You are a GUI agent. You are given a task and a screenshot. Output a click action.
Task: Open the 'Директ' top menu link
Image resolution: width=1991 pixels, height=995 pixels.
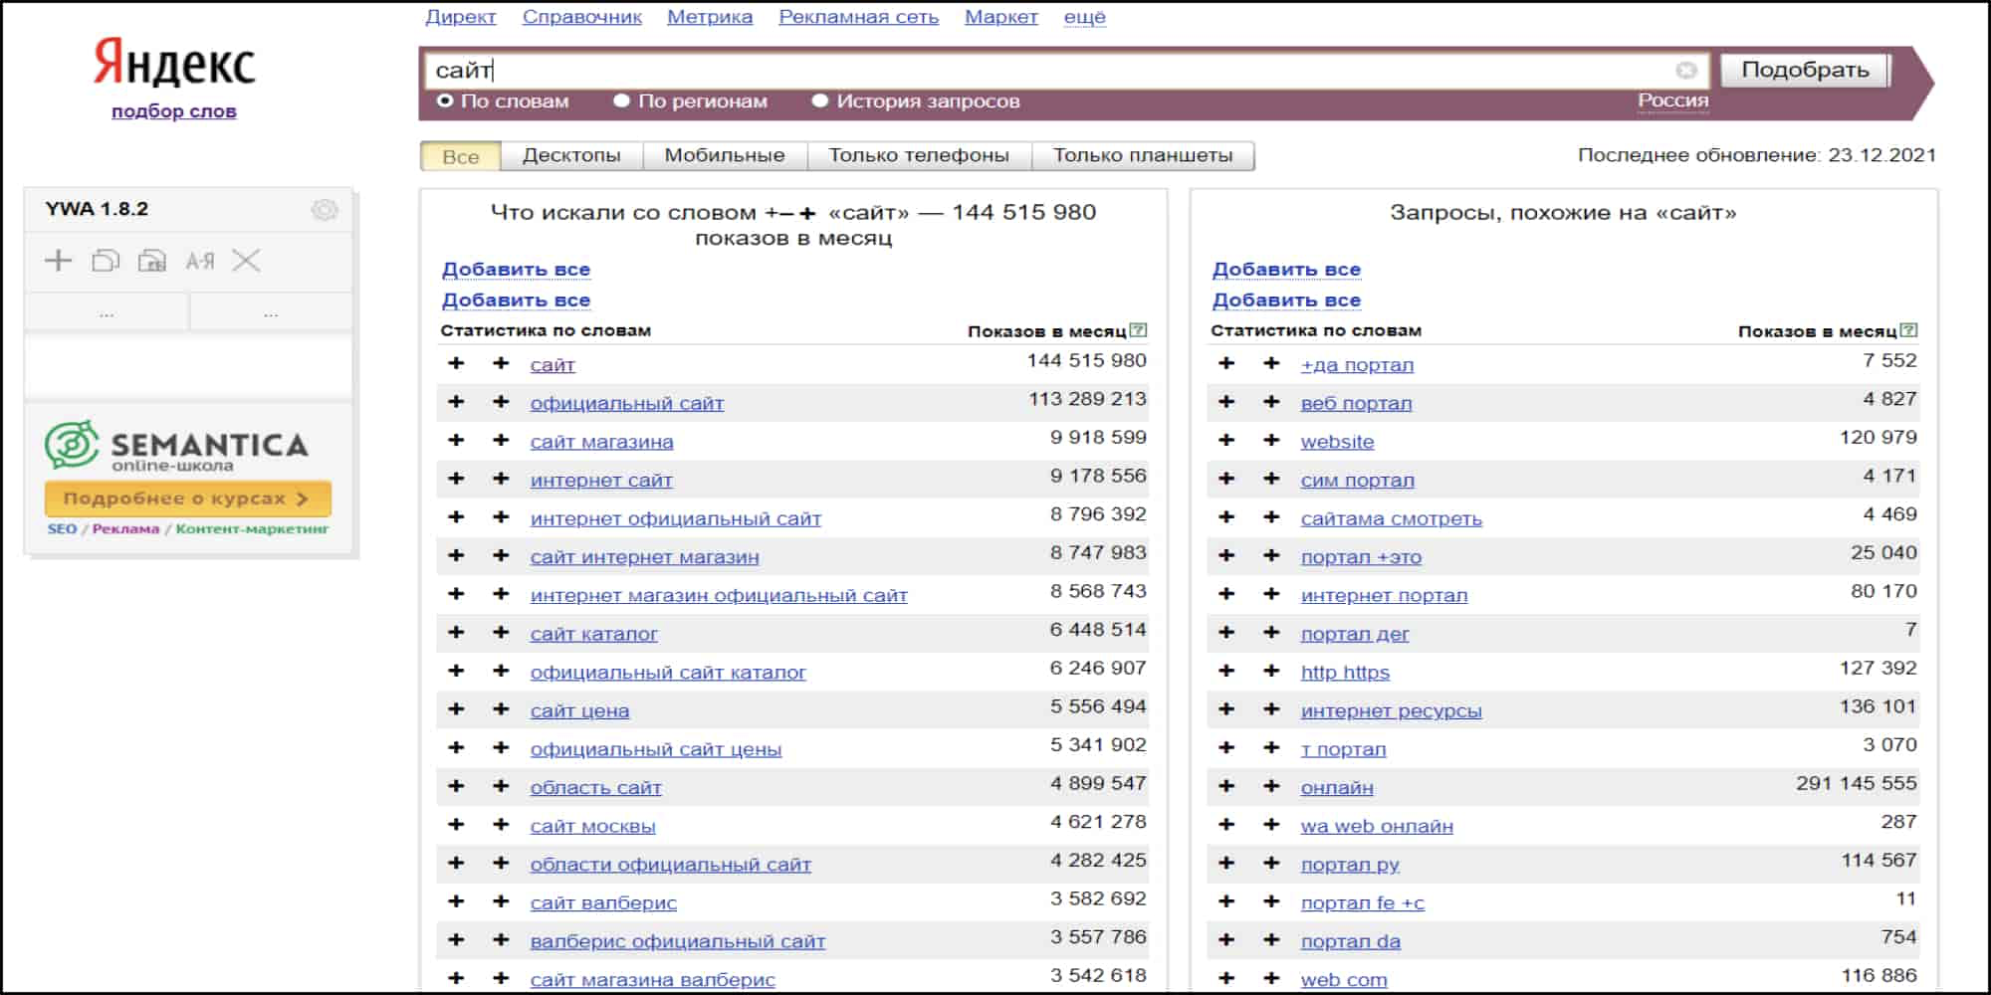461,17
